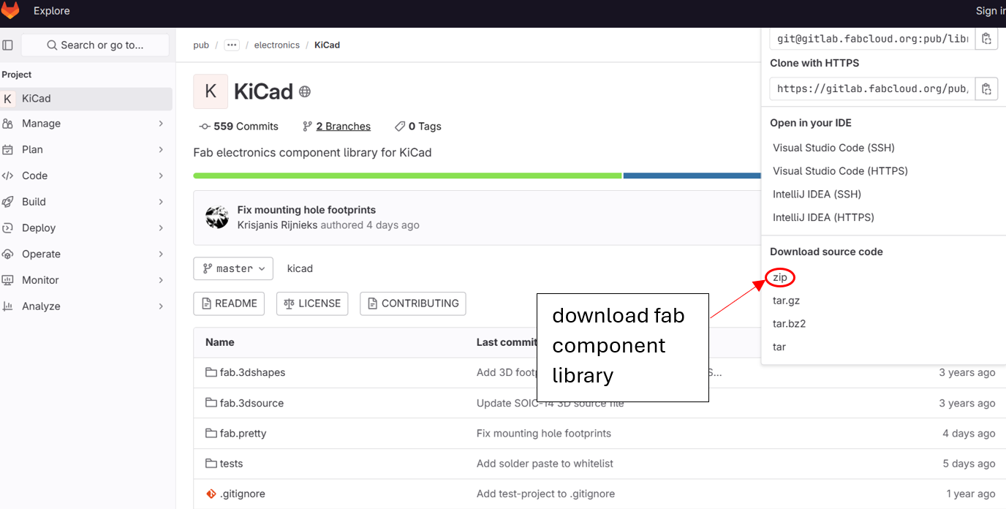This screenshot has width=1006, height=509.
Task: View the 0 Tags link
Action: tap(418, 127)
